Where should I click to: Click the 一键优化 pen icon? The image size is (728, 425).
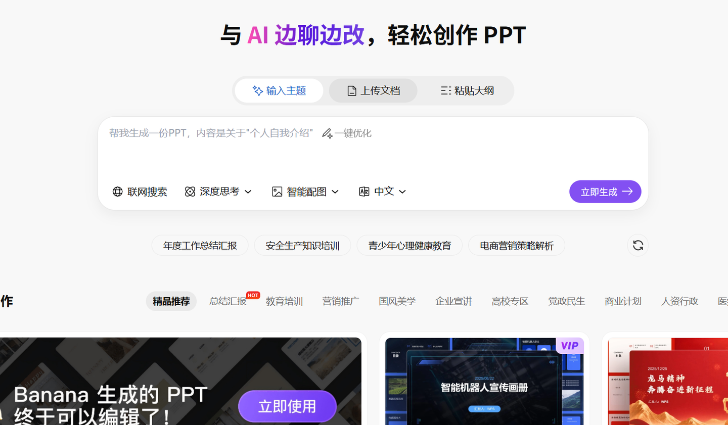click(x=327, y=133)
